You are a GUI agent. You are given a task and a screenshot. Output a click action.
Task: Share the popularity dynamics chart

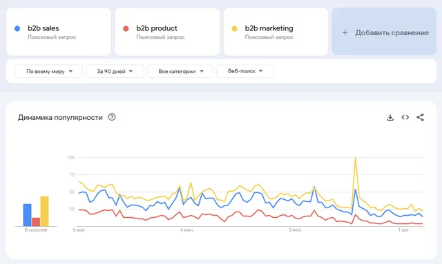tap(420, 117)
